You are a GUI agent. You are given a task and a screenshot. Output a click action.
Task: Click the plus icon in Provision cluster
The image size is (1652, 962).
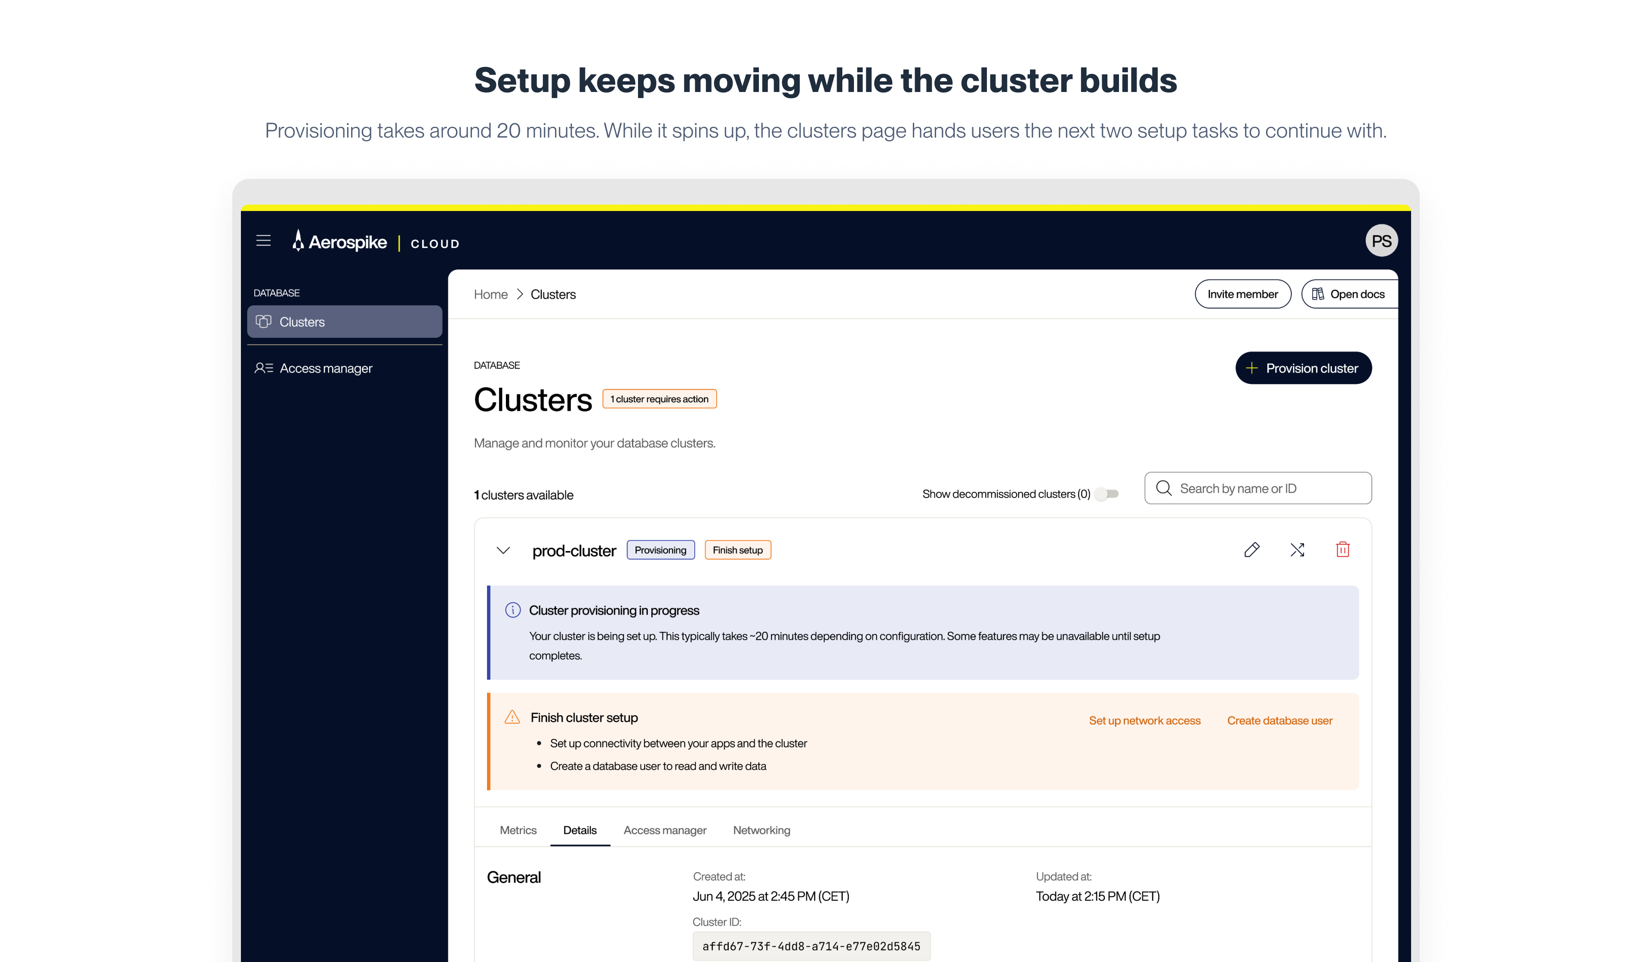tap(1251, 369)
